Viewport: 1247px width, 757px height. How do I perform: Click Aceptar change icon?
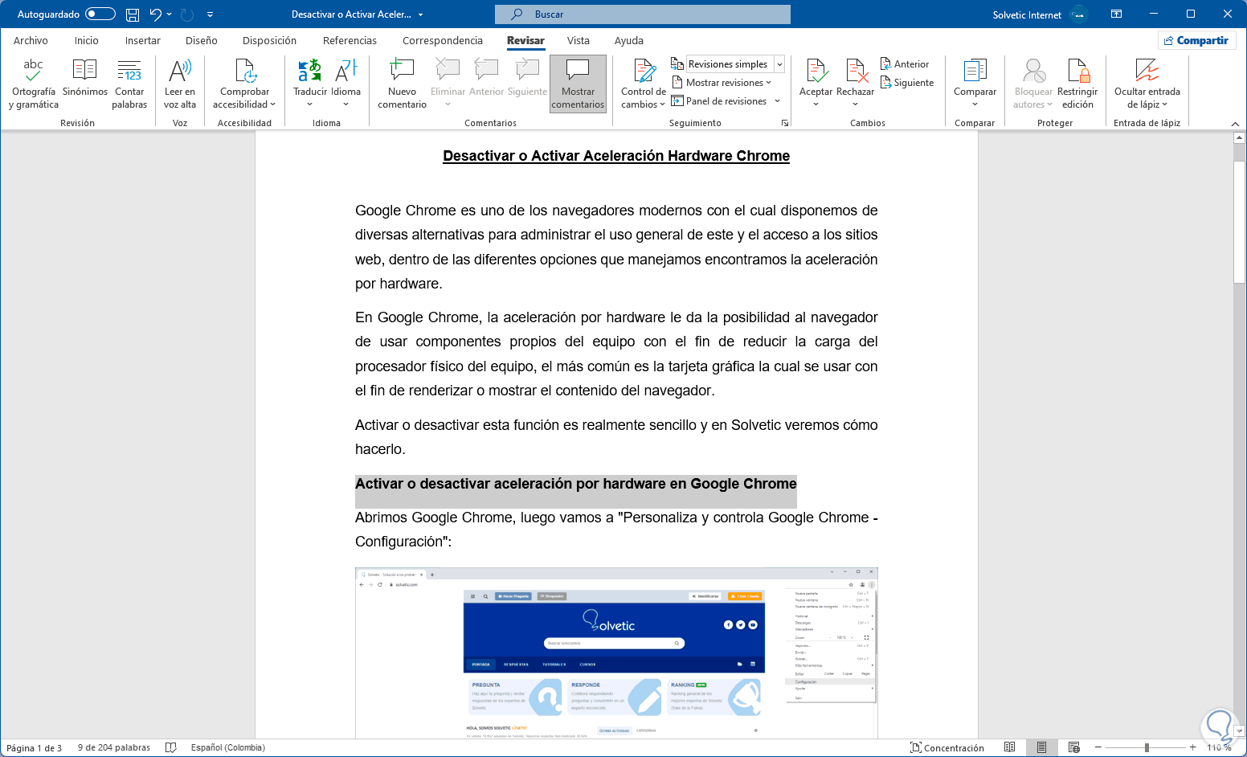pos(816,72)
